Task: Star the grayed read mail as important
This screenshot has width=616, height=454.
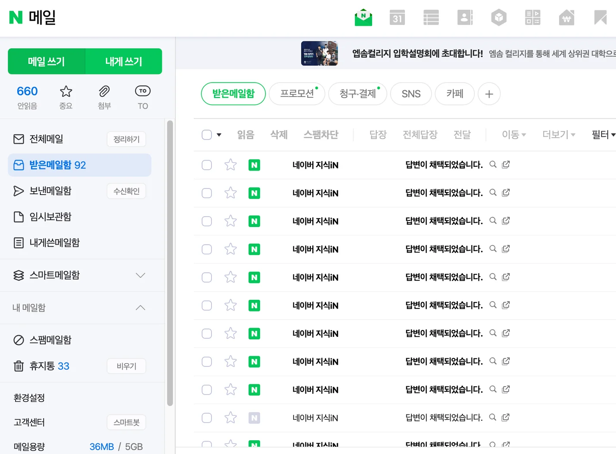Action: click(x=231, y=417)
